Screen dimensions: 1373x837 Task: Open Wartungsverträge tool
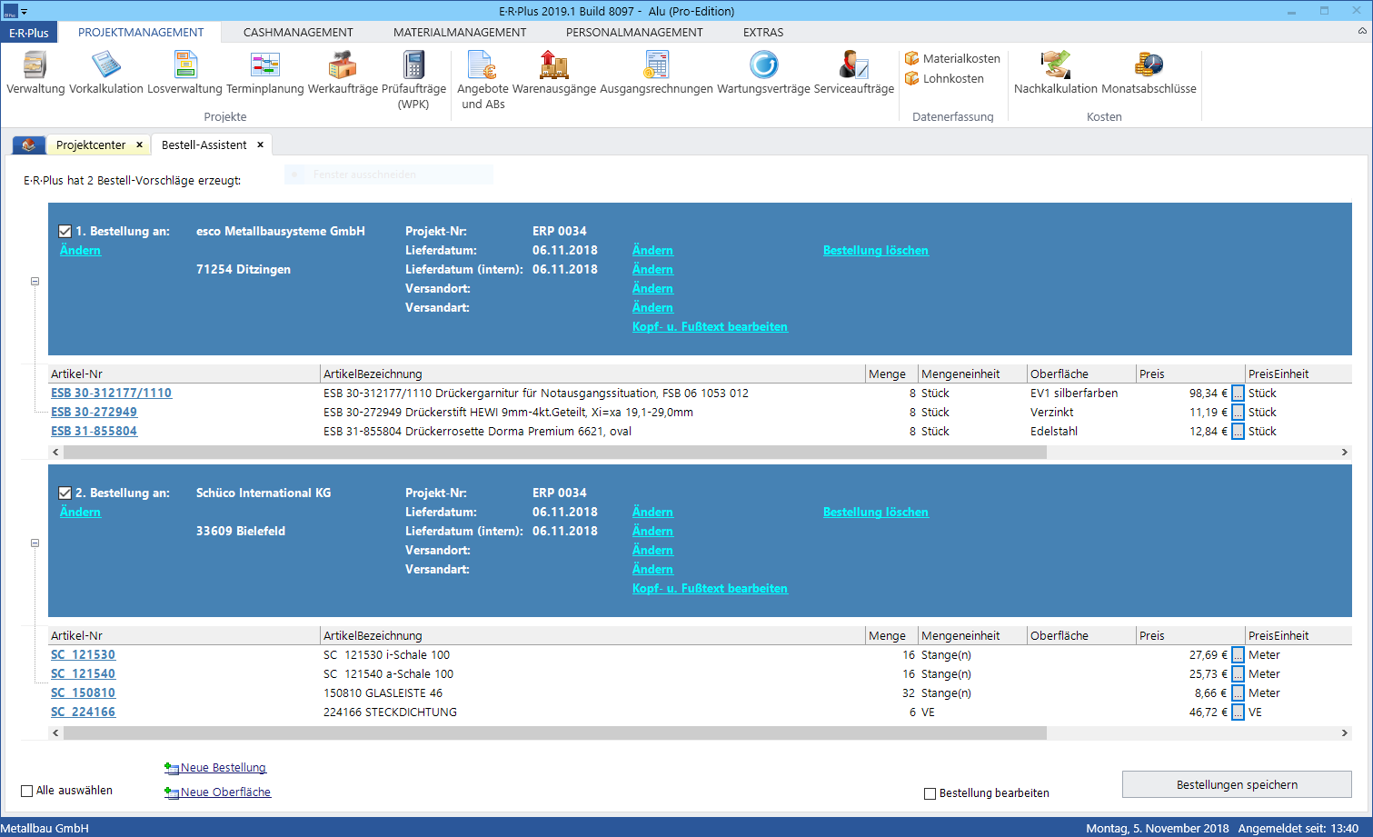point(763,73)
